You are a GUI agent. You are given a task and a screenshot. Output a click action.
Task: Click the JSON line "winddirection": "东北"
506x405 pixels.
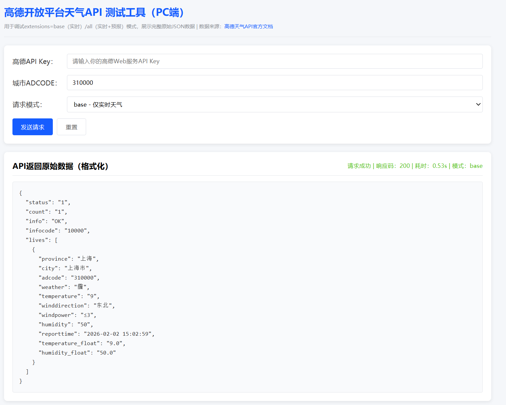[77, 305]
